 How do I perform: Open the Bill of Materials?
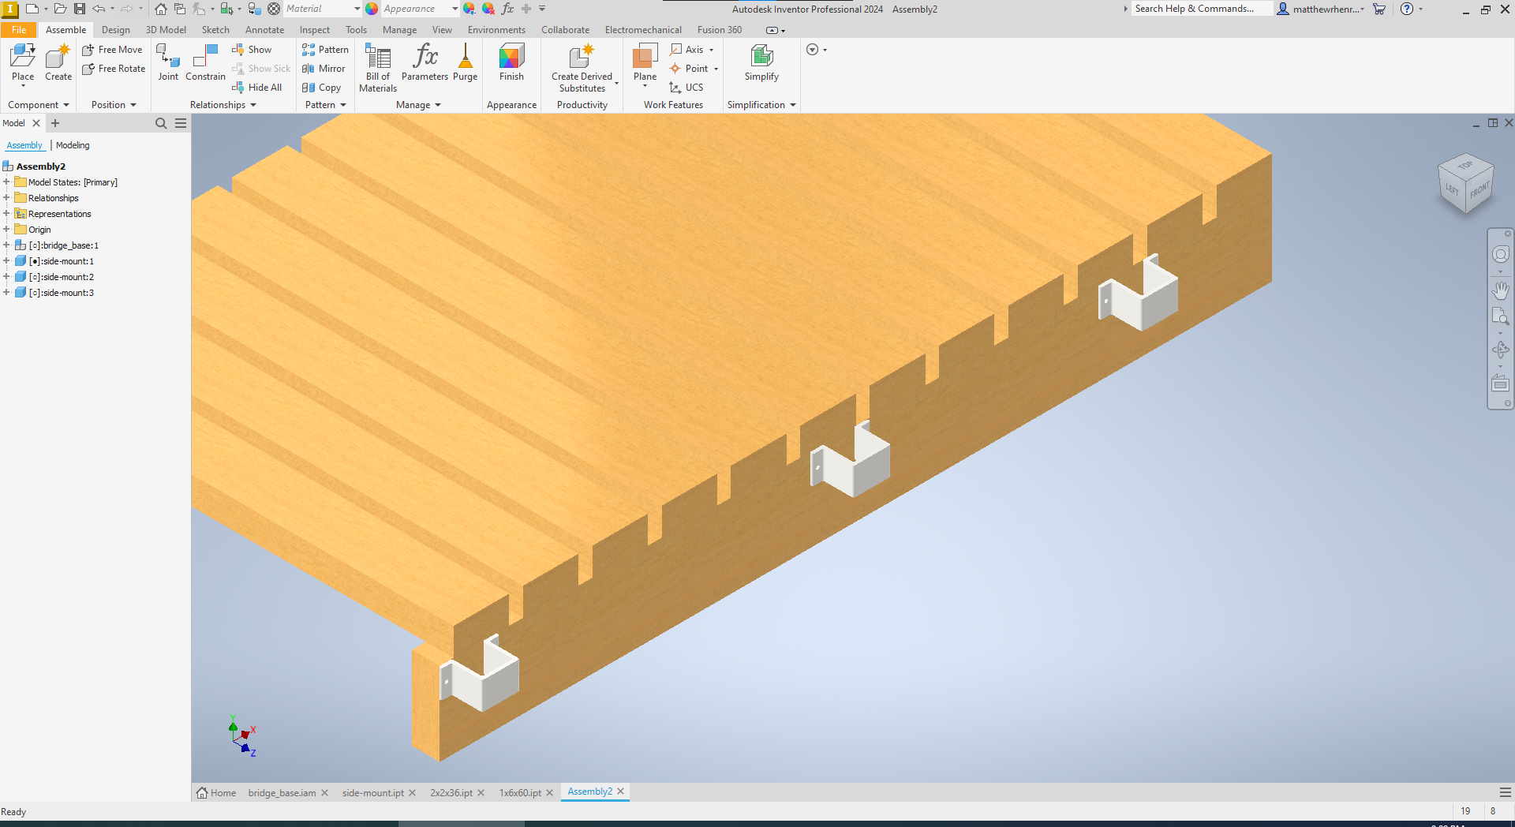click(x=378, y=68)
